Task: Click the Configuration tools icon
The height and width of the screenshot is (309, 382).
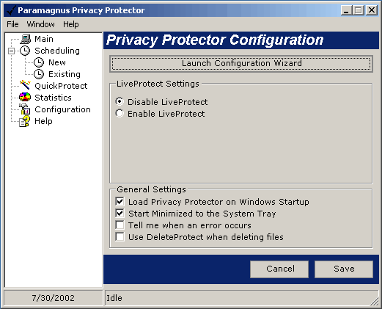Action: (25, 109)
